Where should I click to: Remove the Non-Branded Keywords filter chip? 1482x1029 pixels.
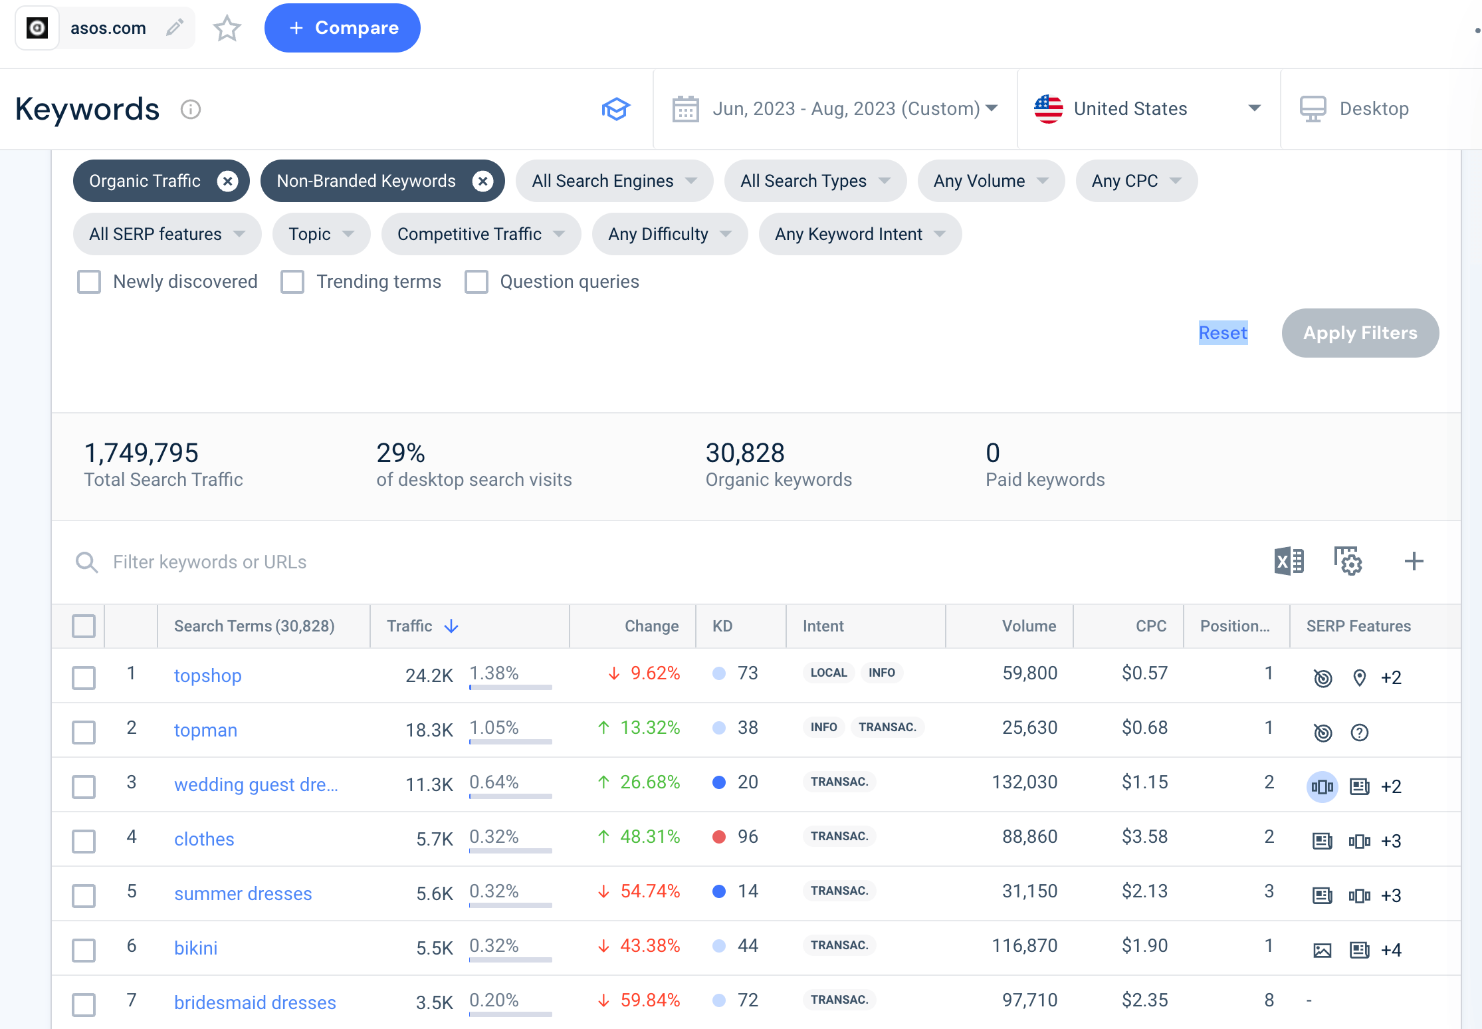point(482,181)
